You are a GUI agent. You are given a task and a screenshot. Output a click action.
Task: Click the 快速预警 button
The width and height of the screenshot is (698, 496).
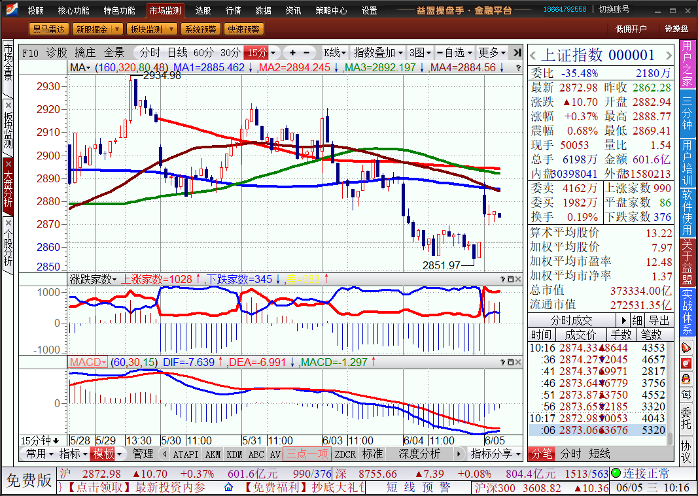coord(243,29)
